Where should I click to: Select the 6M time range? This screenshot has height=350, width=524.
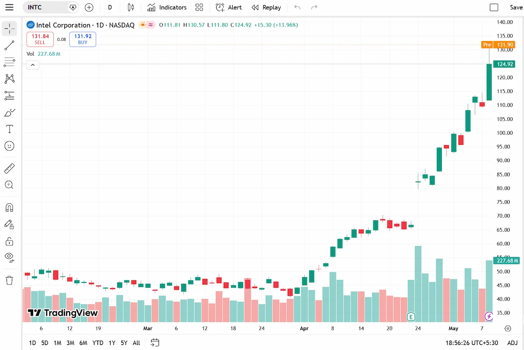[83, 343]
